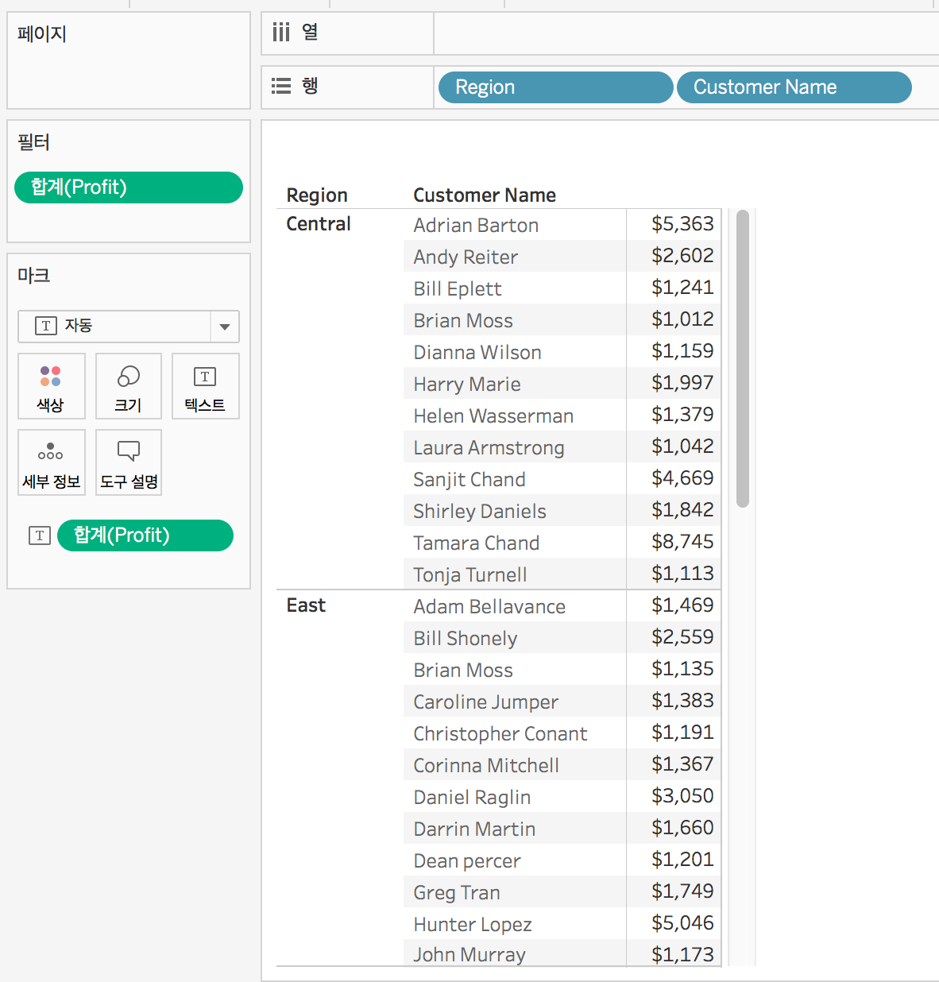
Task: Select the Customer Name pill on rows shelf
Action: tap(794, 87)
